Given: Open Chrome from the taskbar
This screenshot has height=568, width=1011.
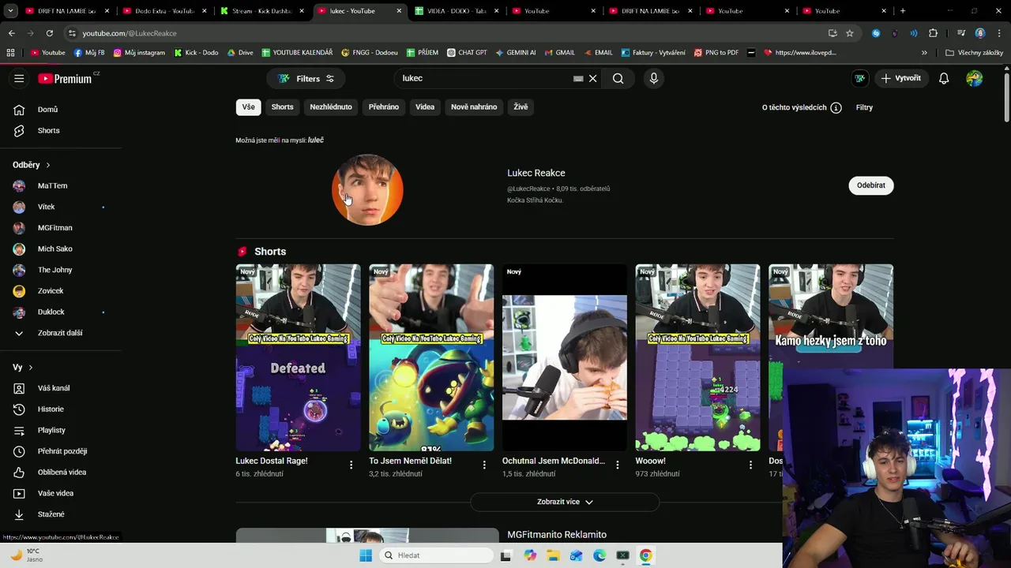Looking at the screenshot, I should (x=645, y=555).
